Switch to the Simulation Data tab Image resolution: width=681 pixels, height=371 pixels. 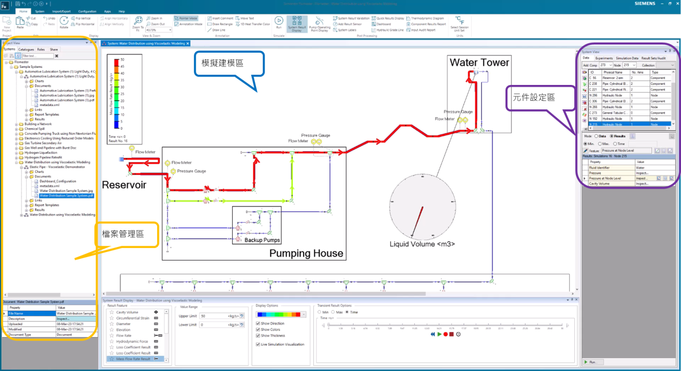[x=627, y=58]
